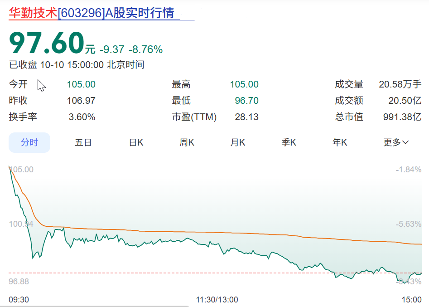Viewport: 429px width, 307px height.
Task: Click the 15:00 closing time marker
Action: click(411, 300)
